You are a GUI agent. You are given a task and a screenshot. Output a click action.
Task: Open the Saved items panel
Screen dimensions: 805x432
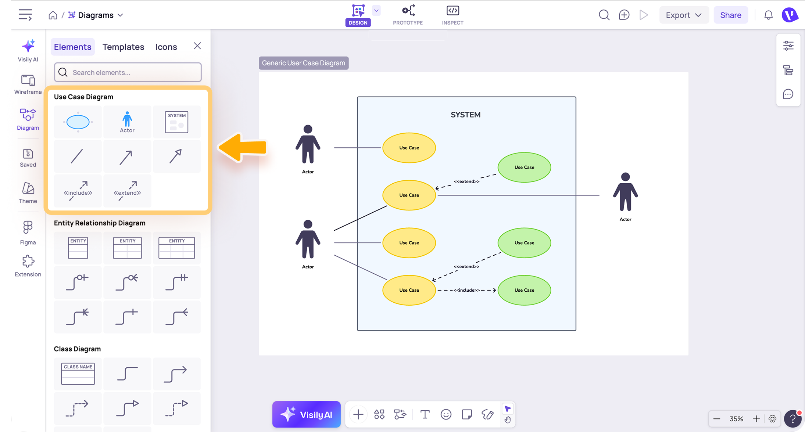point(28,158)
